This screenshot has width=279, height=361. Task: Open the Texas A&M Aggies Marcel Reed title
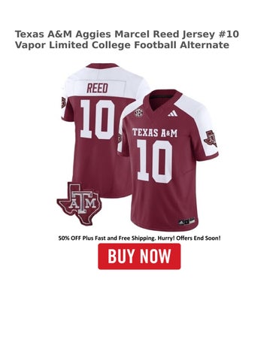(x=127, y=40)
